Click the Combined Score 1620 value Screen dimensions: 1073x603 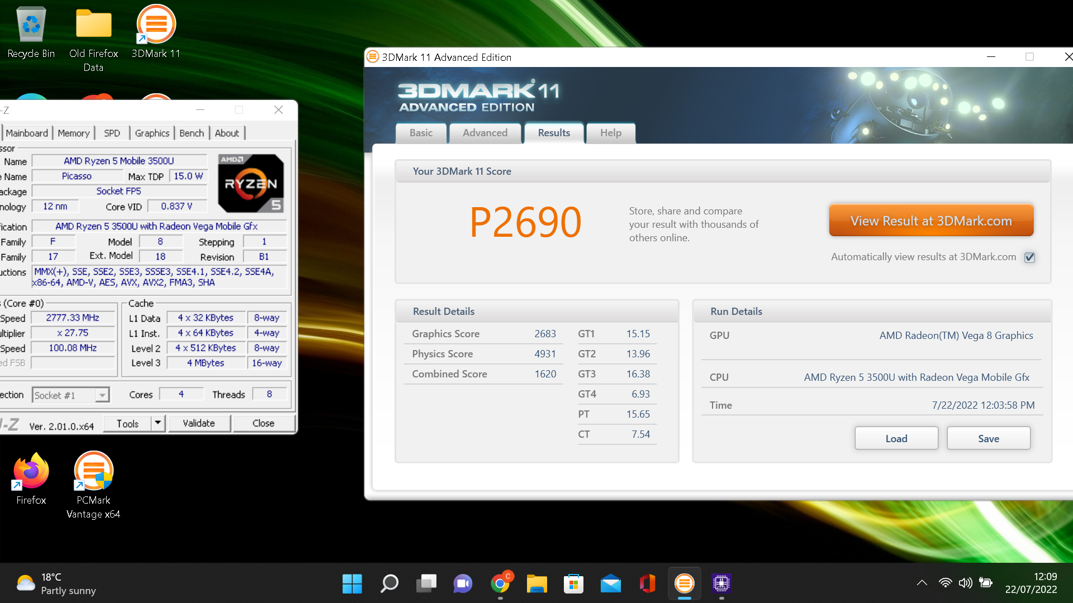tap(545, 374)
